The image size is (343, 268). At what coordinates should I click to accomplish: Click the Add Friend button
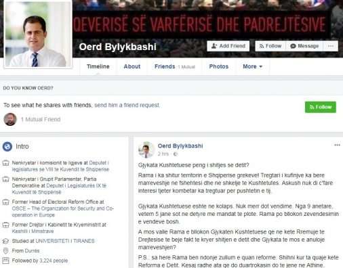228,46
